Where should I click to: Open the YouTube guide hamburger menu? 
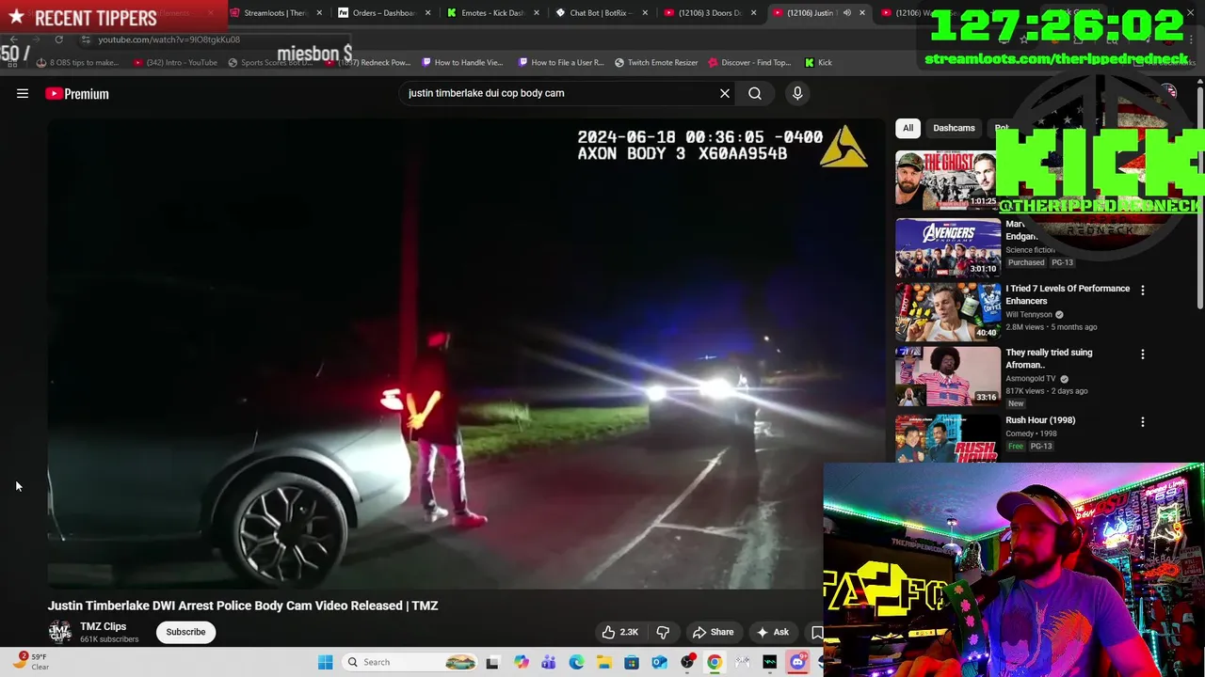pyautogui.click(x=23, y=93)
